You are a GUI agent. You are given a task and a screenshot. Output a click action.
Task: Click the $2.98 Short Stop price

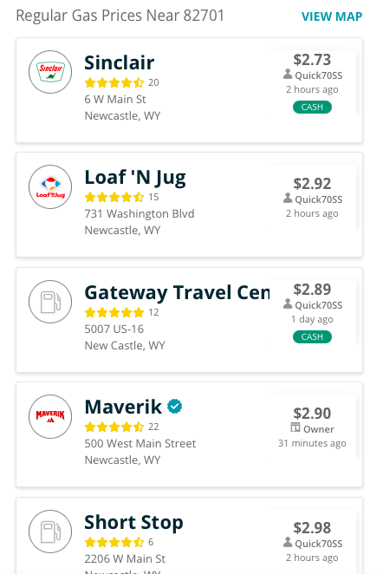coord(312,528)
